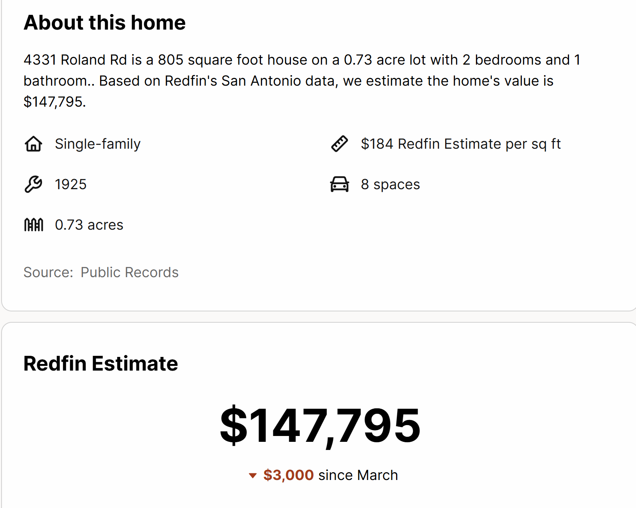Click the wrench icon next to 1925
Image resolution: width=636 pixels, height=508 pixels.
(x=33, y=184)
